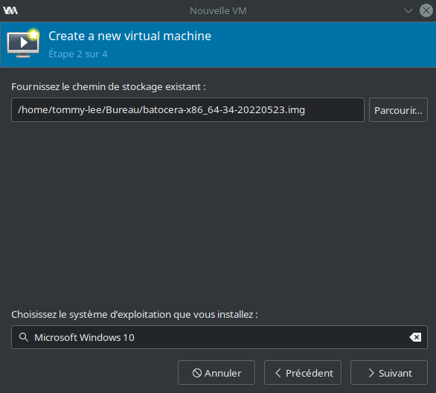Click the Microsoft Windows 10 OS search field

tap(219, 337)
